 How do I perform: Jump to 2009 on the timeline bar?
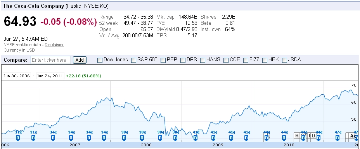tap(218, 145)
